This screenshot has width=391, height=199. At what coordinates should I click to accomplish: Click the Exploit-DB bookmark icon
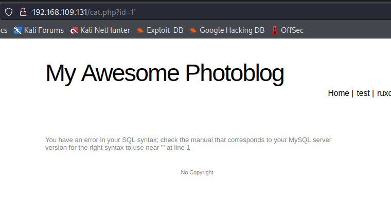coord(140,30)
